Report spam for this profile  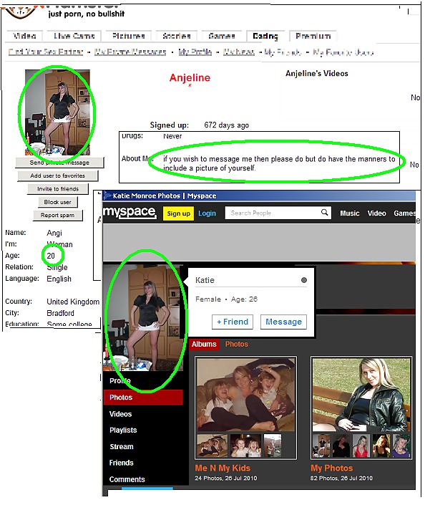pyautogui.click(x=57, y=216)
